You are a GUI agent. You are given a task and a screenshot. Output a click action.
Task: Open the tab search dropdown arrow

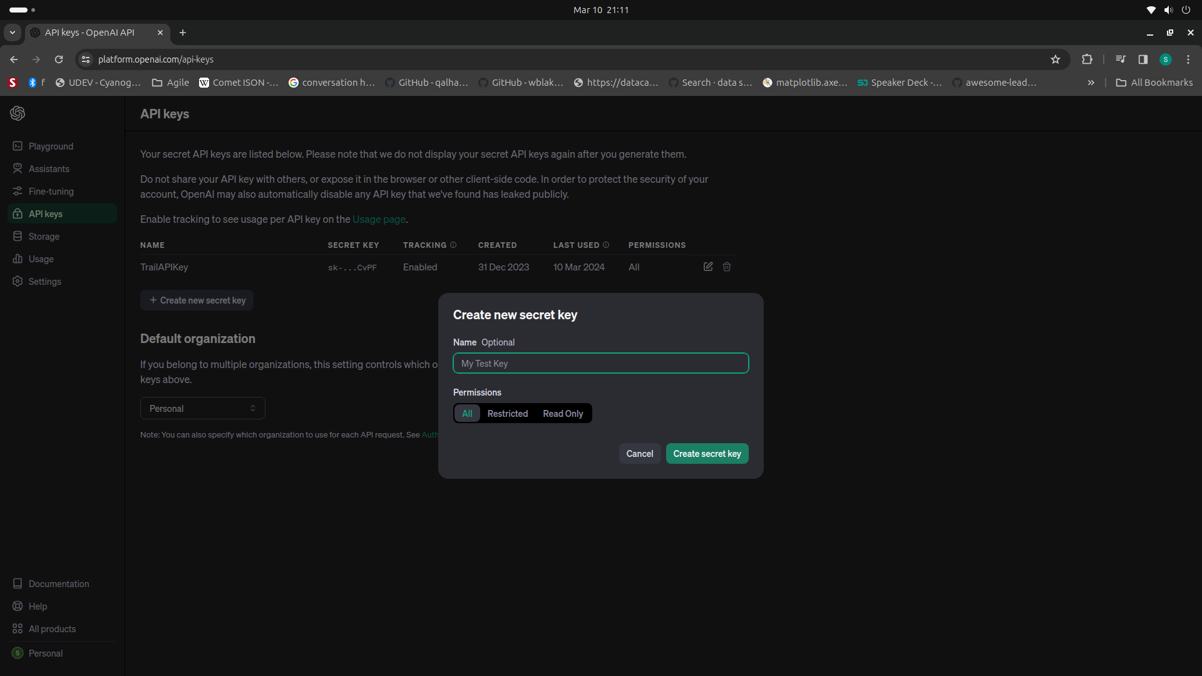click(x=12, y=33)
